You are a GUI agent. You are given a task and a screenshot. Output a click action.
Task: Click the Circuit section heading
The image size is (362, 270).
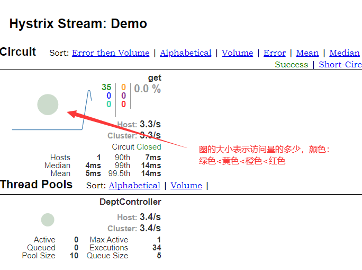[x=18, y=51]
